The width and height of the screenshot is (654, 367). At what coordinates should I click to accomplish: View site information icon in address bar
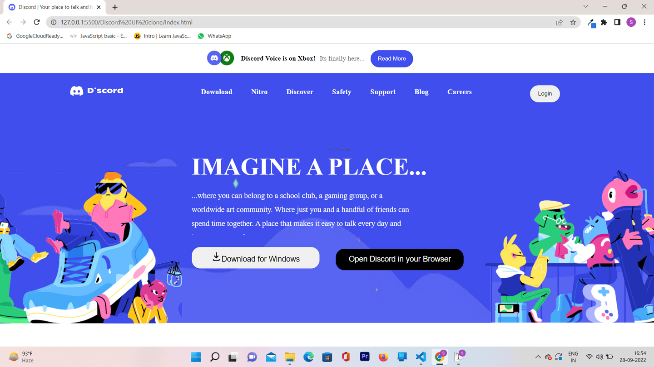point(53,22)
